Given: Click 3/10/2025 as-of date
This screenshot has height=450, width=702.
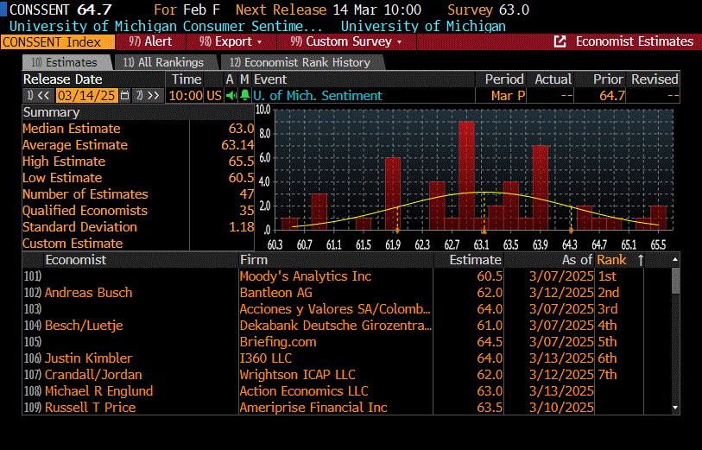Looking at the screenshot, I should [561, 408].
